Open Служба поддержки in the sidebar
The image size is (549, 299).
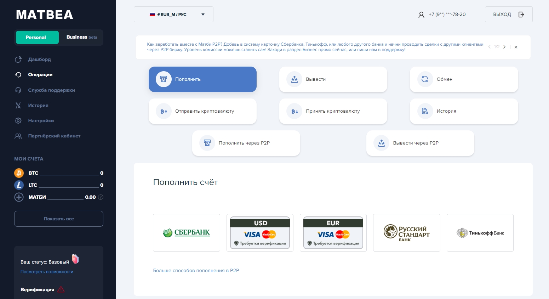tap(51, 90)
